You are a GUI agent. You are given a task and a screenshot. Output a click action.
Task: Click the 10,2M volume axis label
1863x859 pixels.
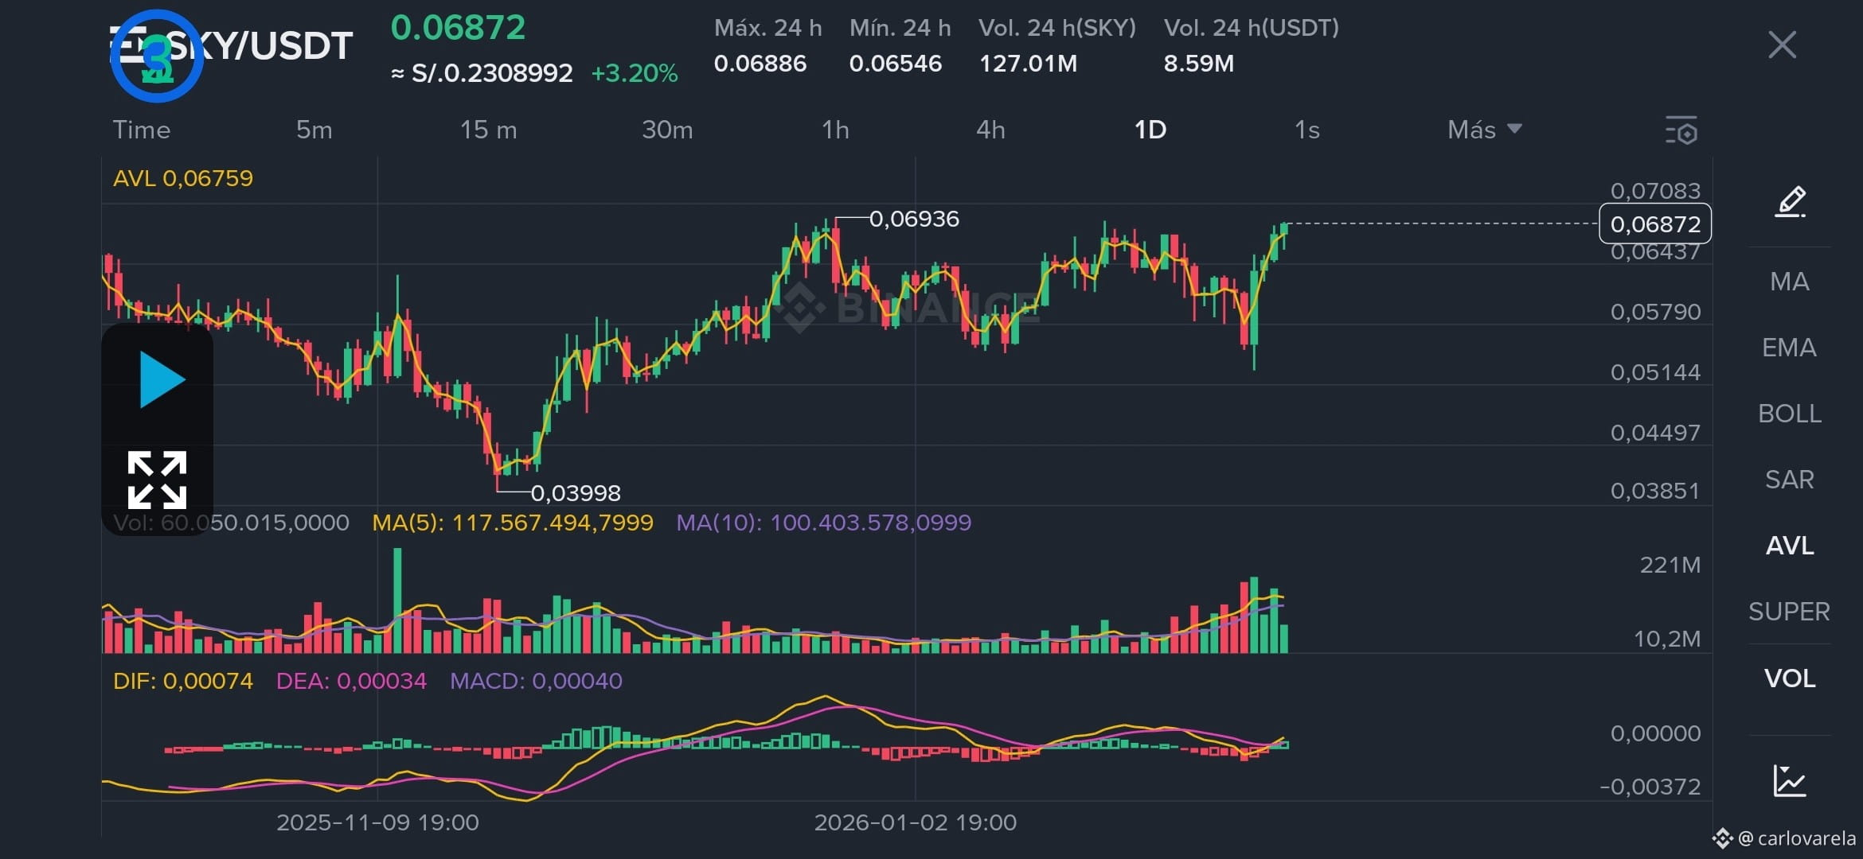(1667, 639)
